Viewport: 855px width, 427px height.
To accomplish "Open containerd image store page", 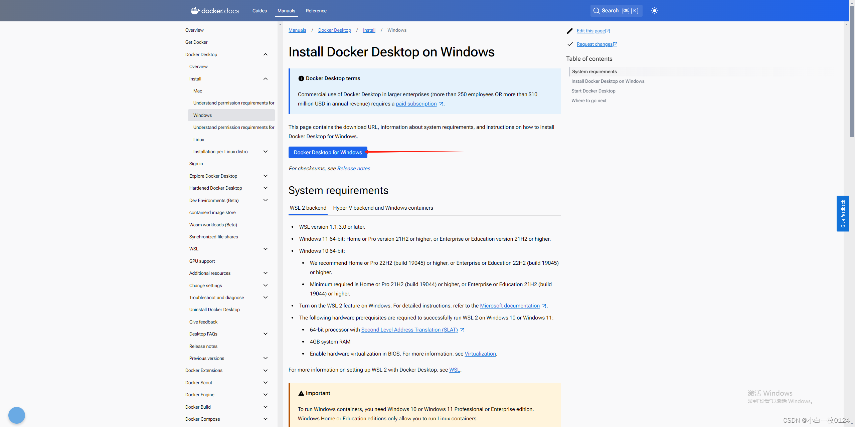I will (x=212, y=212).
